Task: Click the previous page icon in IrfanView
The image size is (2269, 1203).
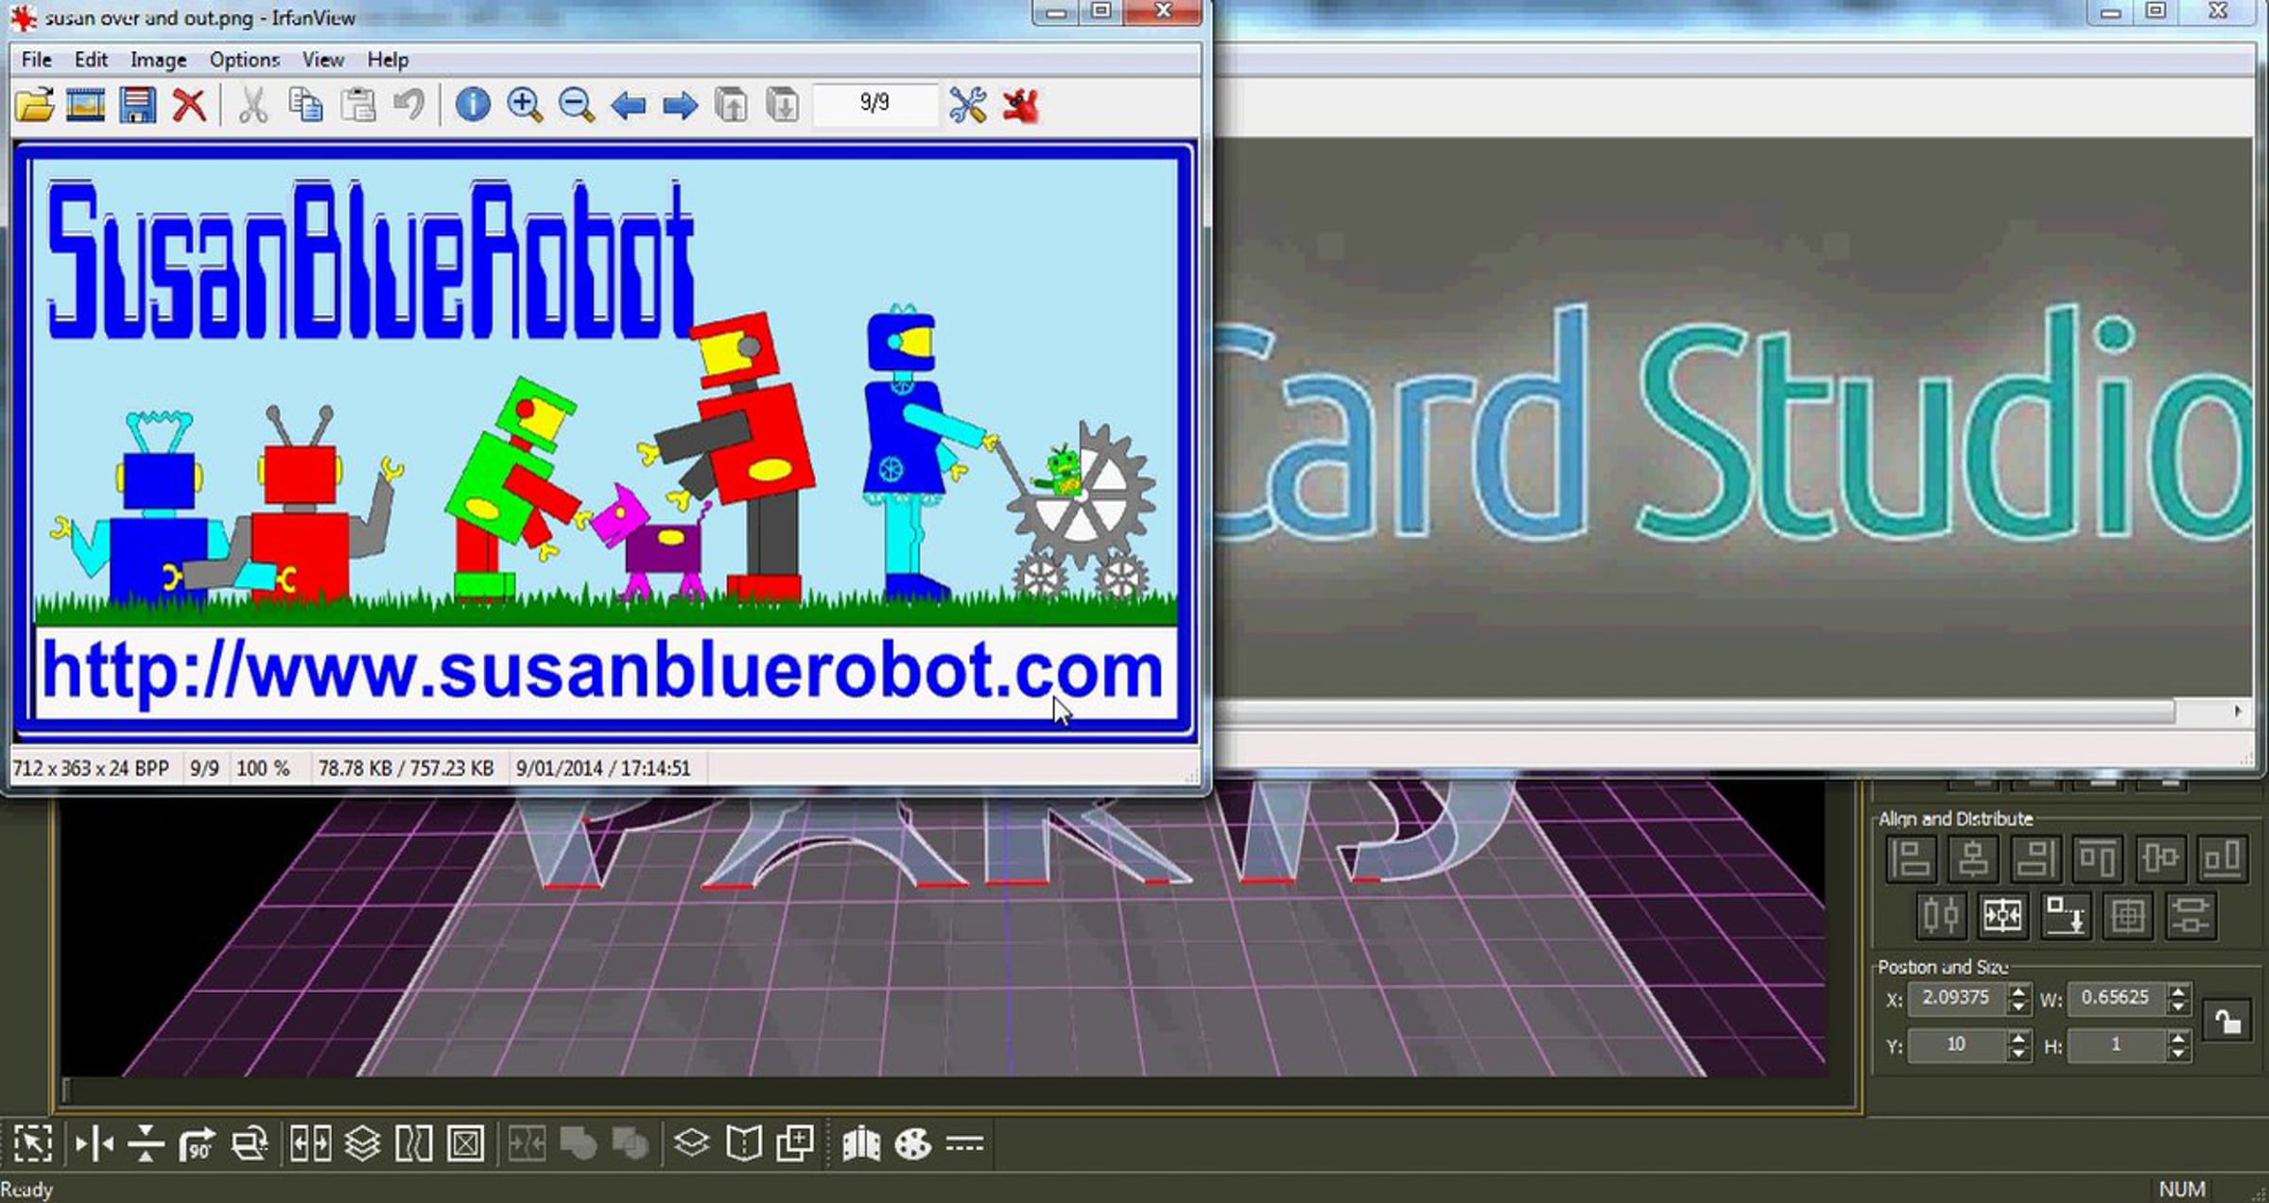Action: tap(732, 105)
